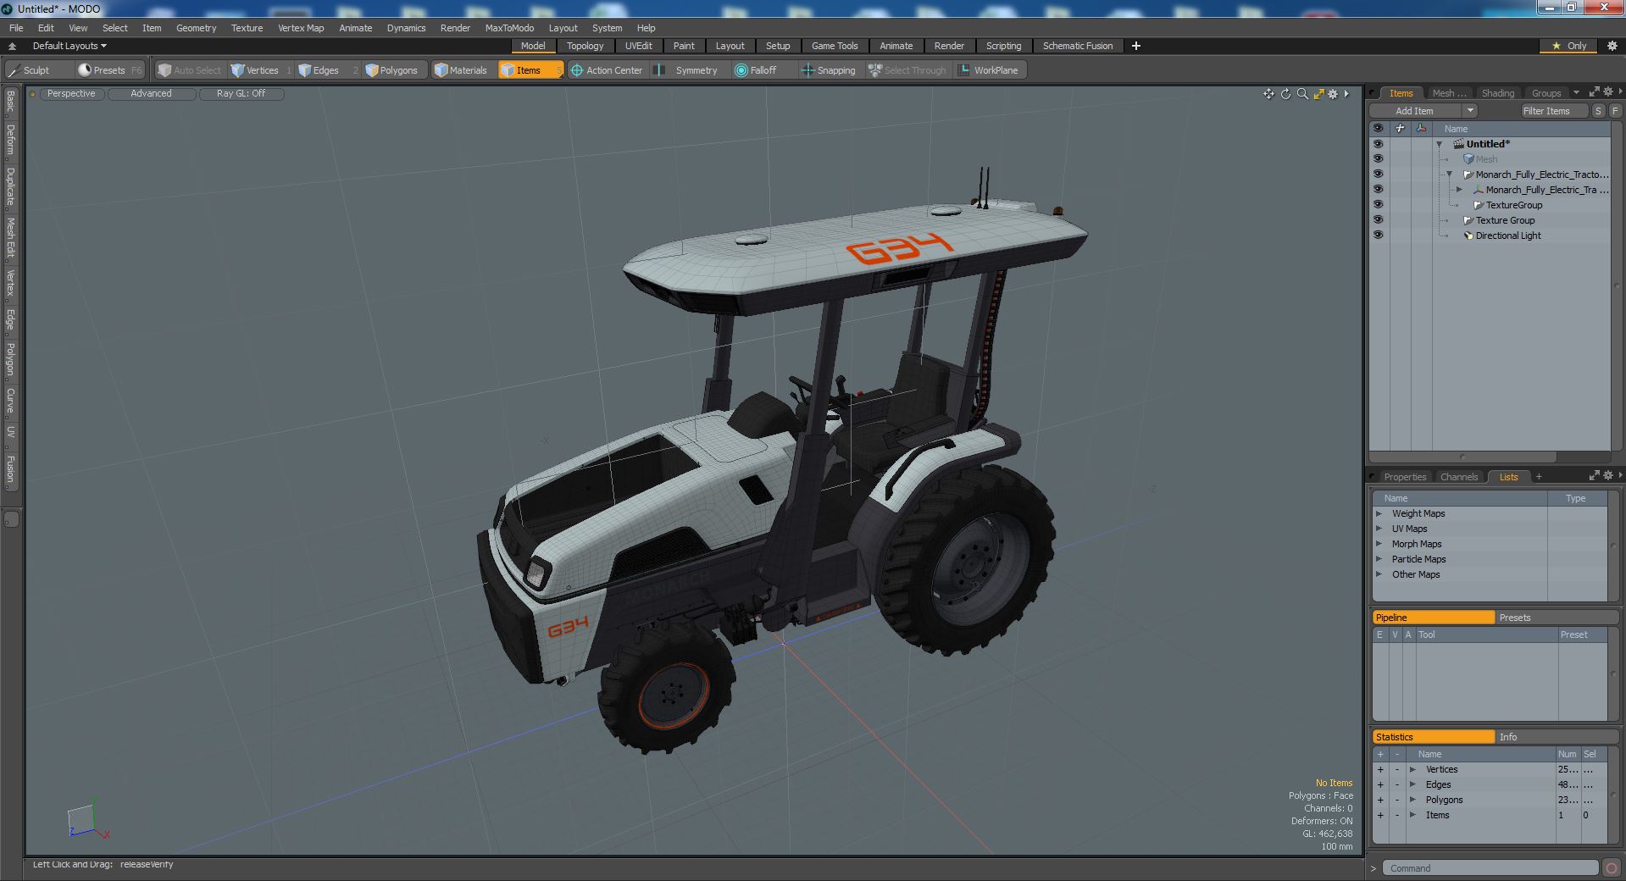Open Presets browser in toolbar
Image resolution: width=1626 pixels, height=881 pixels.
109,70
